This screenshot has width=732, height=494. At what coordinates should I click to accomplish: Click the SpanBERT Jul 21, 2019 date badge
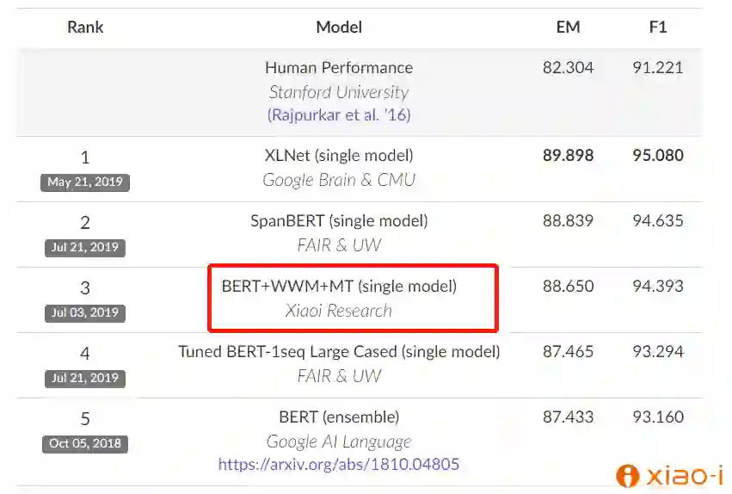point(85,248)
